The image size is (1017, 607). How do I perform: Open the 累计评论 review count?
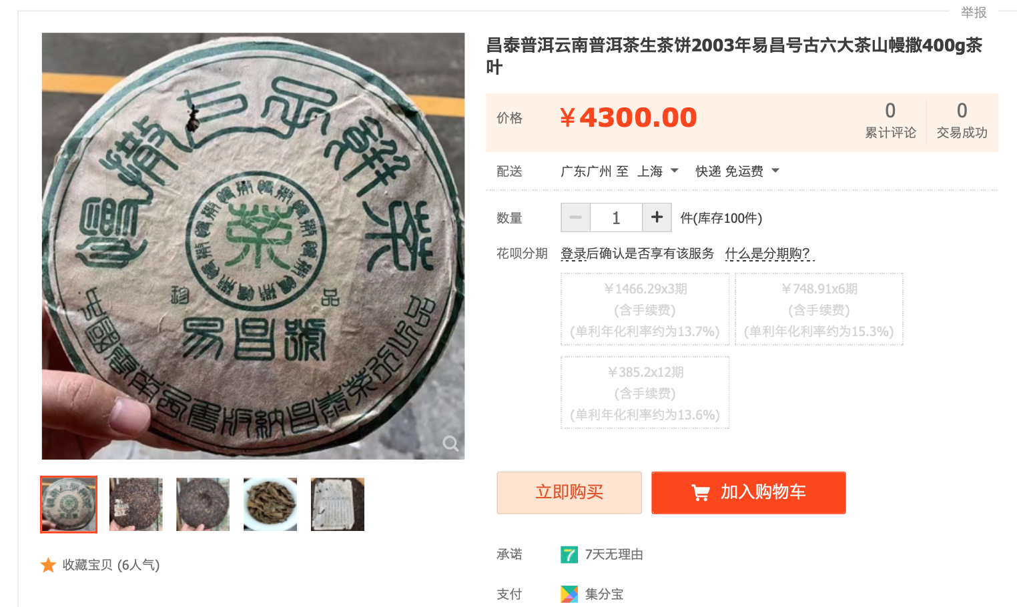pos(890,121)
